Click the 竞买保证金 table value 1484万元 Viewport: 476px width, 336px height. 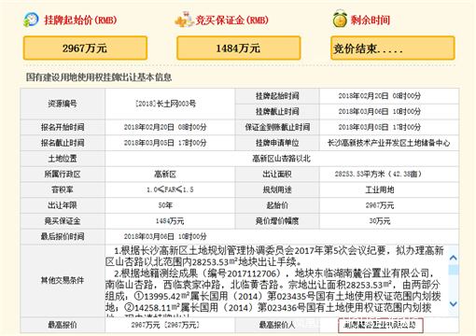coord(170,221)
